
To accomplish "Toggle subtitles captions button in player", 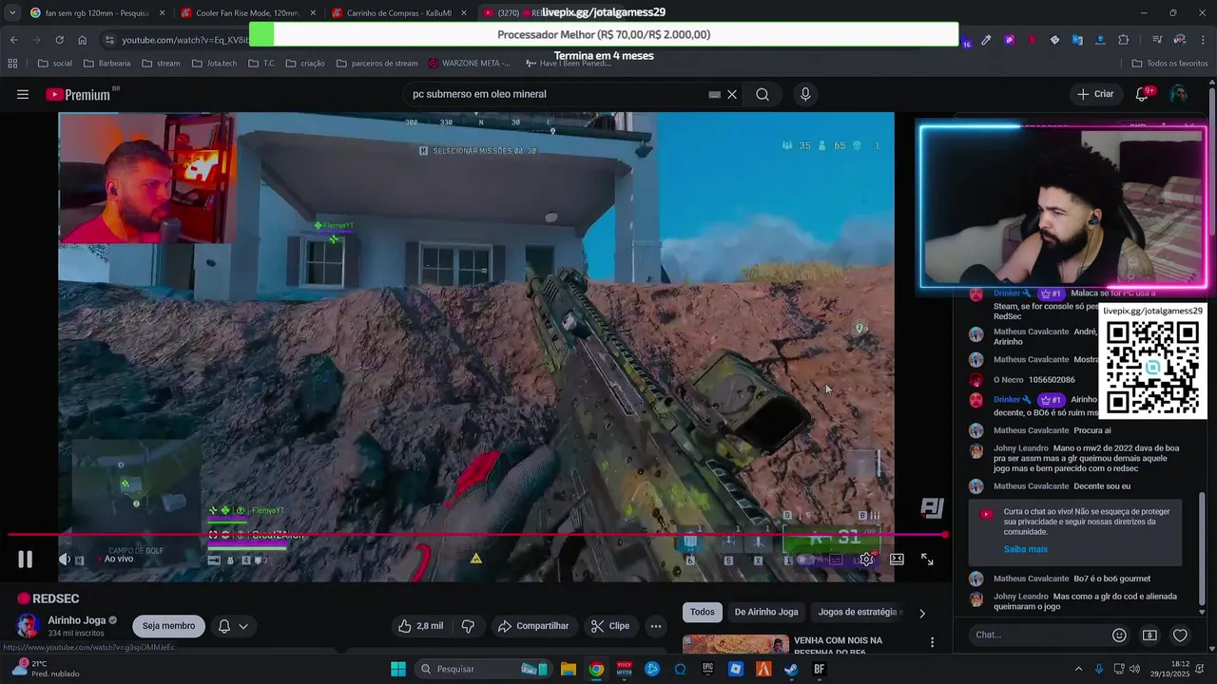I will (x=836, y=560).
